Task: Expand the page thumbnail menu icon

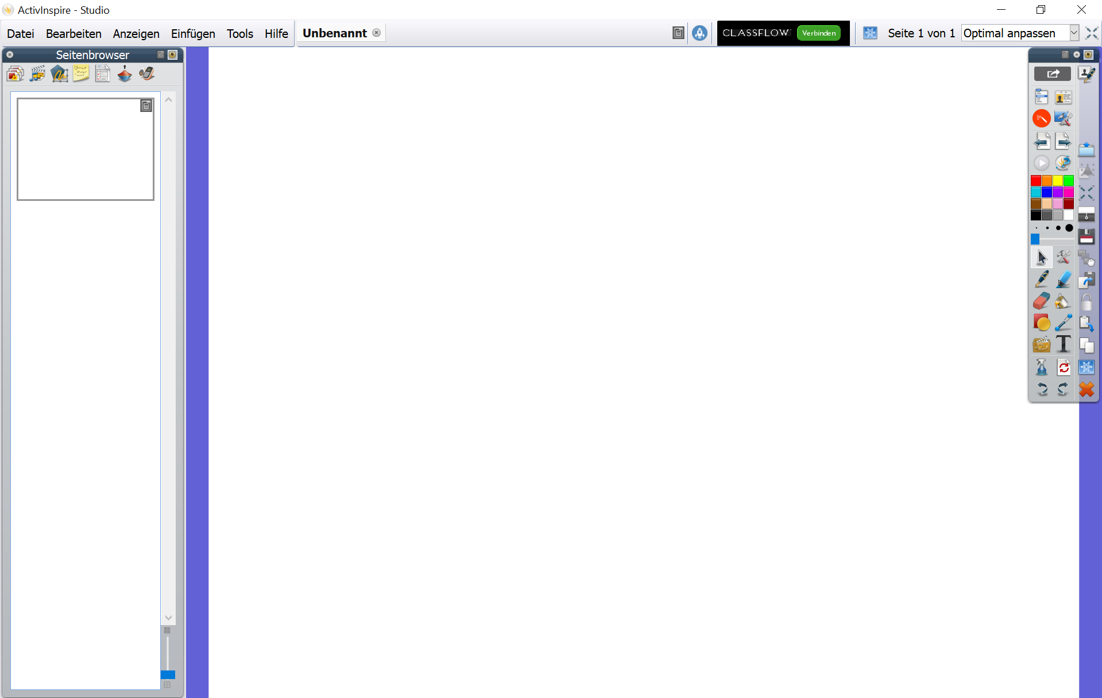Action: click(146, 106)
